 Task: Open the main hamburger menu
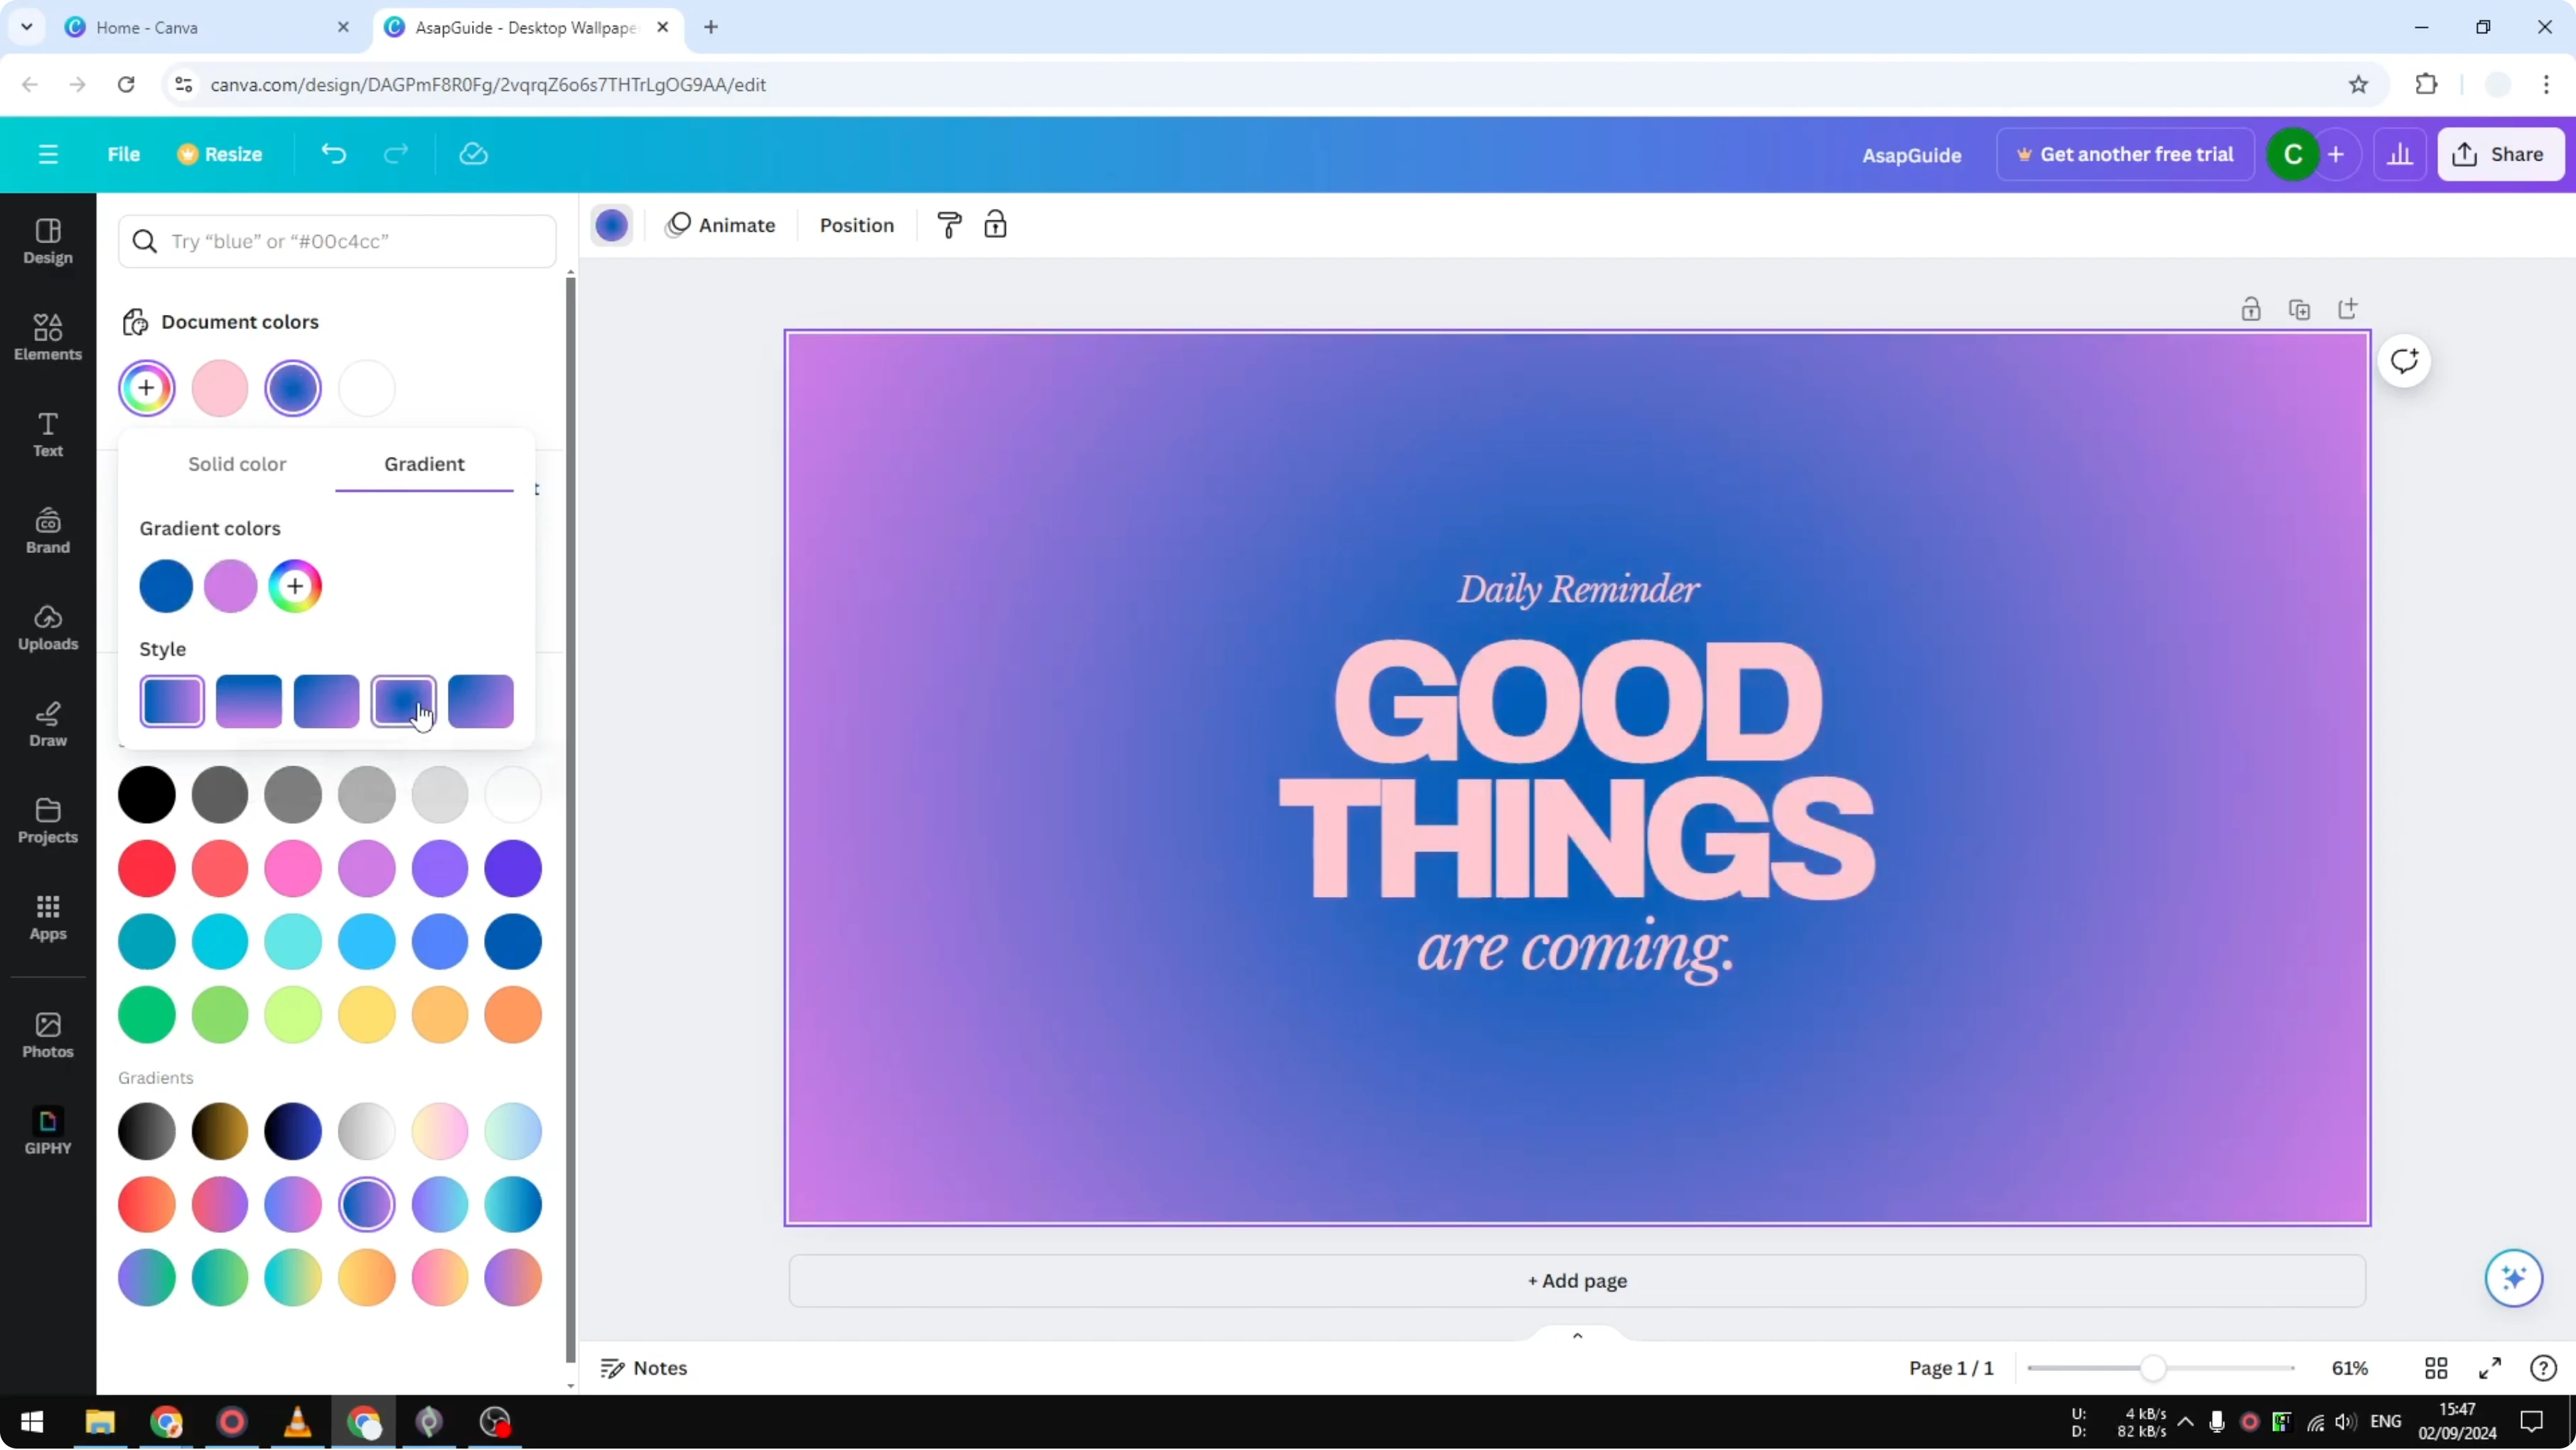tap(48, 154)
